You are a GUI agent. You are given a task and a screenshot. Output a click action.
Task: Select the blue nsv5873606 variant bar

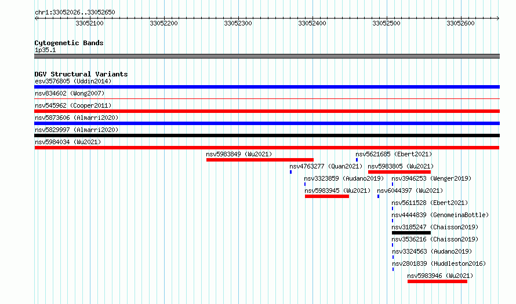[x=267, y=123]
